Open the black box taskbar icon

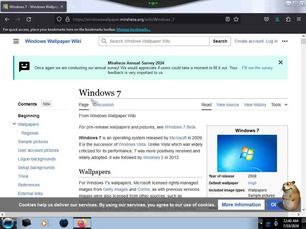click(x=26, y=223)
